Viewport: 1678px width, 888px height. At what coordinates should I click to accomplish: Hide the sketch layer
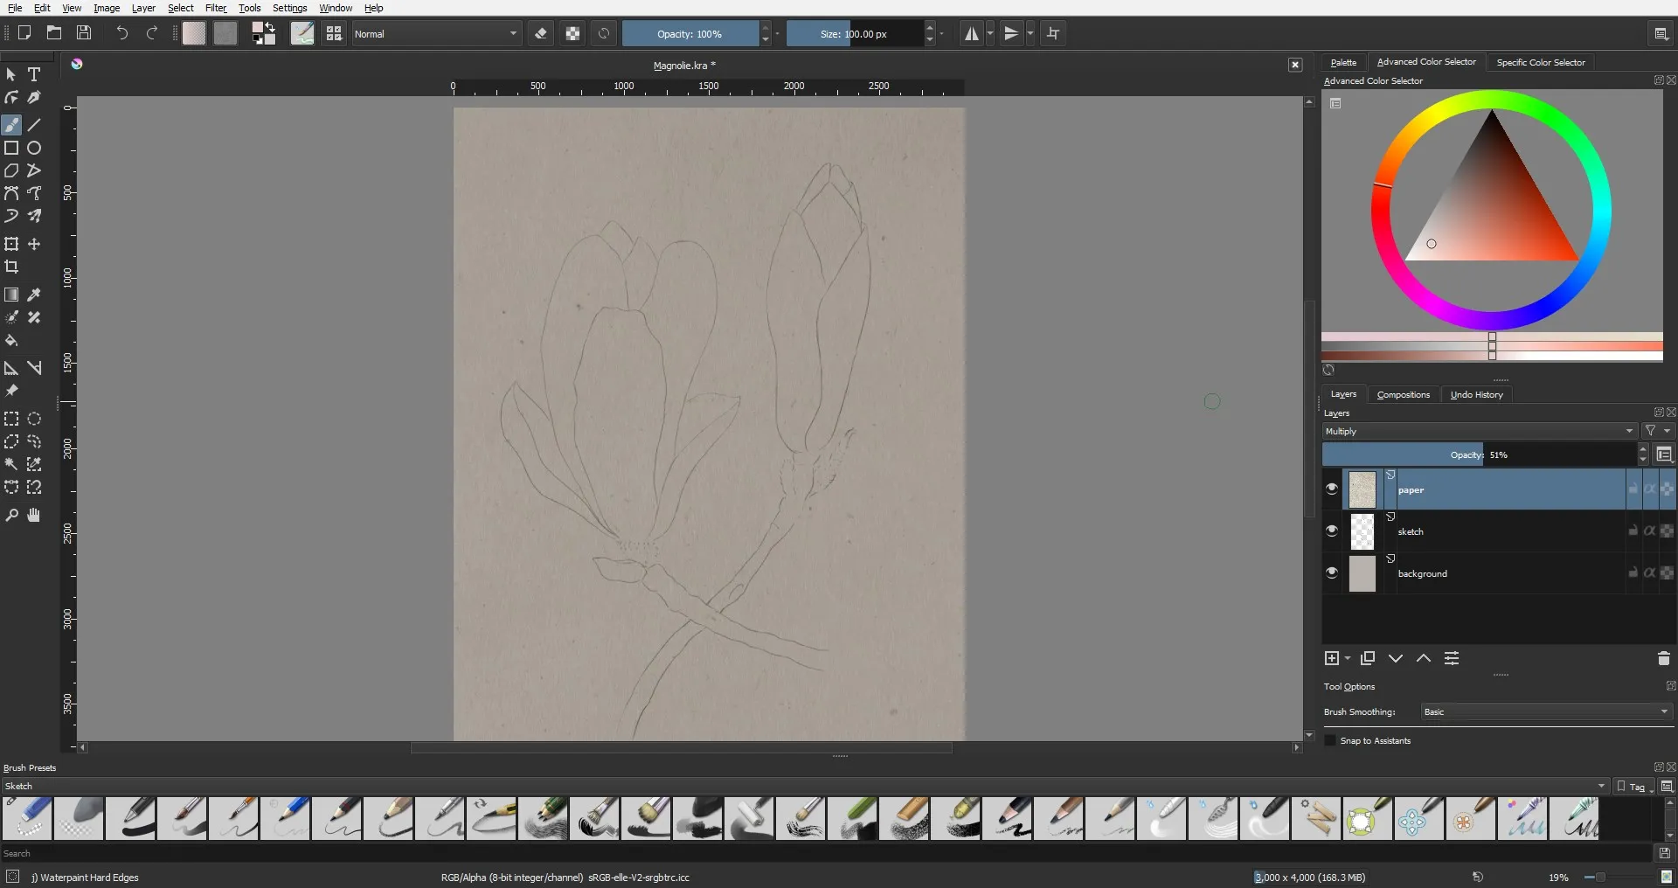pos(1331,531)
